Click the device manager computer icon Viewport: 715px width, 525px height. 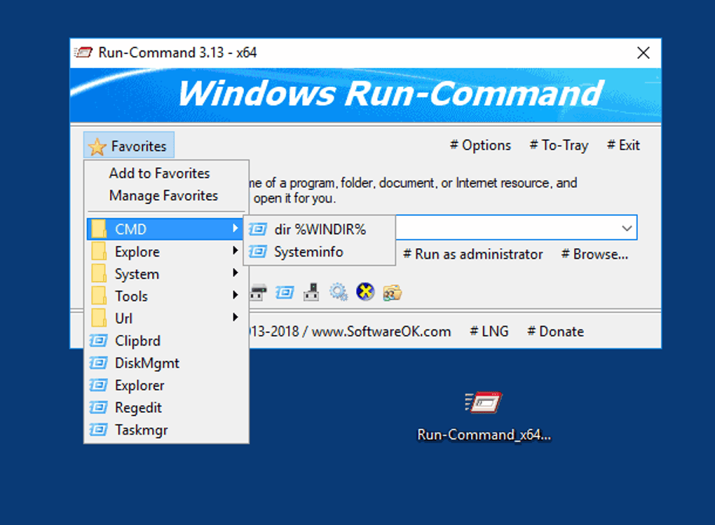pyautogui.click(x=311, y=292)
